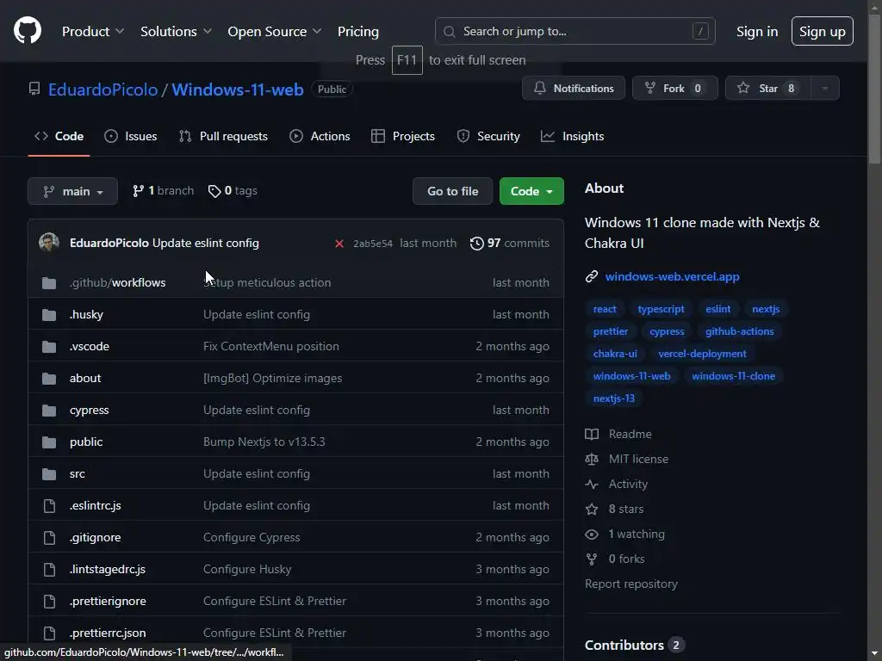Open the EduardoPicolo owner link
The height and width of the screenshot is (661, 882).
point(102,90)
